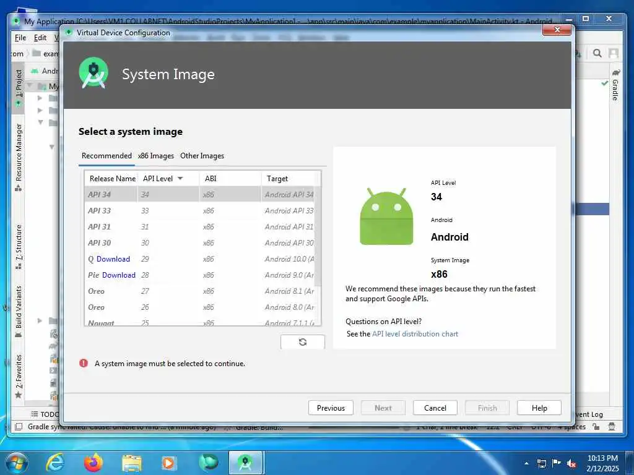Click the lock icon in status bar
The height and width of the screenshot is (475, 634).
pyautogui.click(x=596, y=427)
